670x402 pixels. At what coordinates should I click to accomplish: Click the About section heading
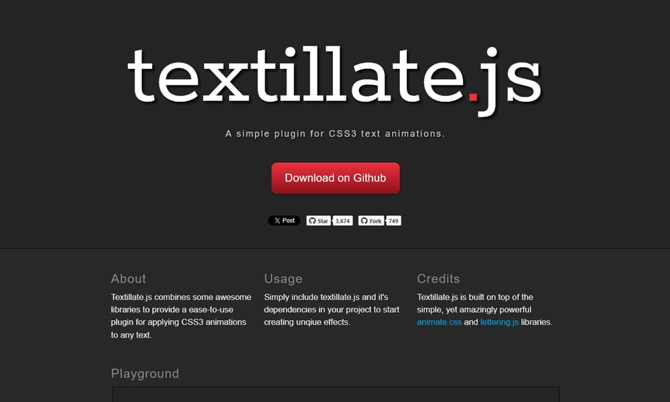[128, 279]
